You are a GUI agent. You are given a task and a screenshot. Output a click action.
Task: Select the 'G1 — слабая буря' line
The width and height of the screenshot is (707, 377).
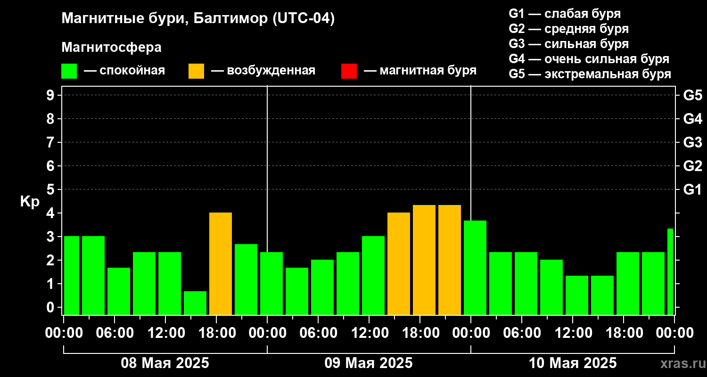[x=565, y=13]
